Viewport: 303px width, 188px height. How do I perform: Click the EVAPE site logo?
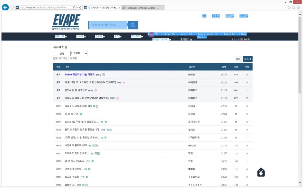coord(66,21)
